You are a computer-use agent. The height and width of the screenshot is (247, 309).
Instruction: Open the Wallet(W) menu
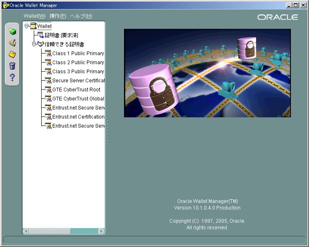click(35, 16)
